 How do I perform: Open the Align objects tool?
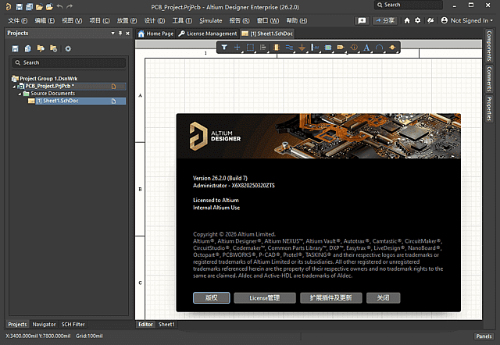click(263, 48)
